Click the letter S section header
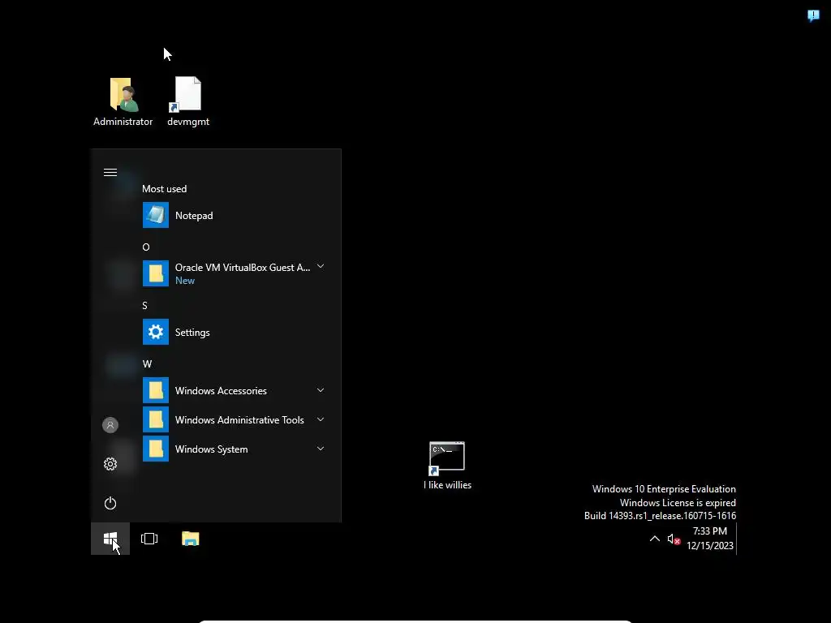This screenshot has height=623, width=831. 144,306
